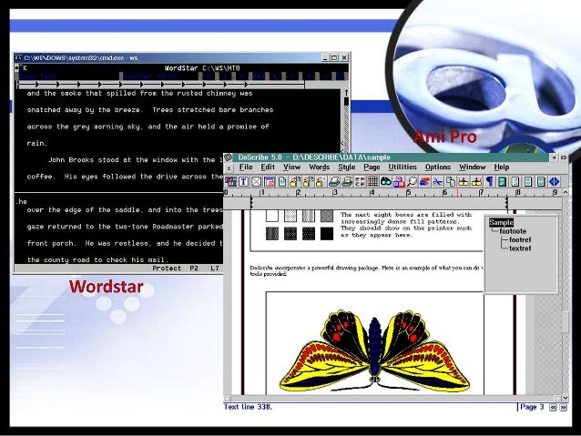Click the blue left-right arrows icon
The image size is (581, 436).
554,181
